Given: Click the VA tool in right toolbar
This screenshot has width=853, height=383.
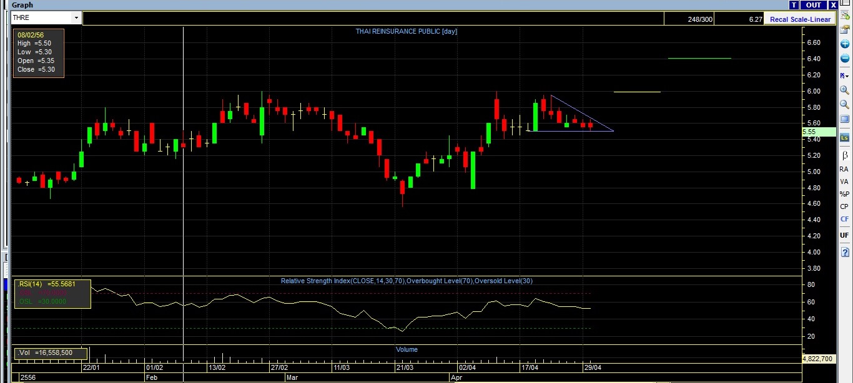Looking at the screenshot, I should click(x=844, y=182).
